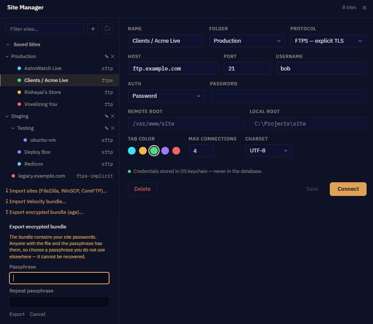Cancel the encrypted bundle export
This screenshot has height=324, width=373.
(37, 314)
